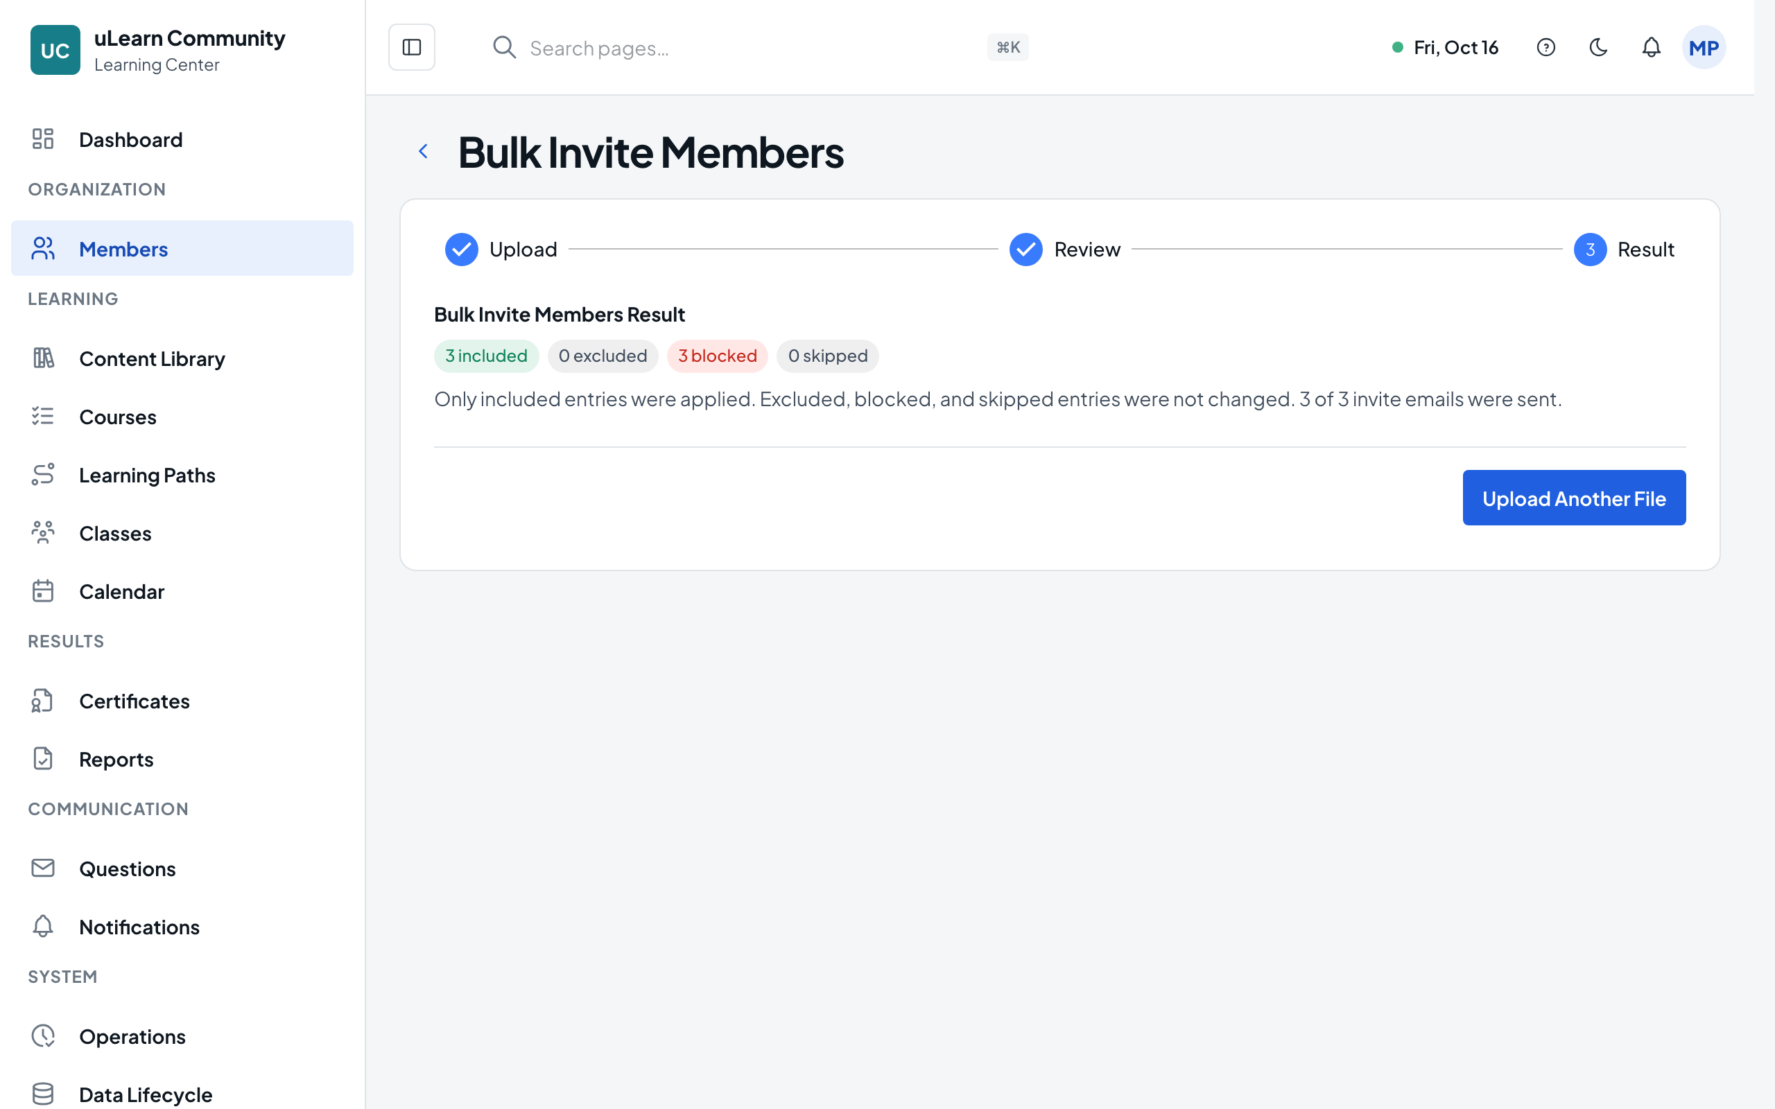Image resolution: width=1775 pixels, height=1109 pixels.
Task: Click the 'Fri, Oct 16' date status
Action: (x=1445, y=48)
